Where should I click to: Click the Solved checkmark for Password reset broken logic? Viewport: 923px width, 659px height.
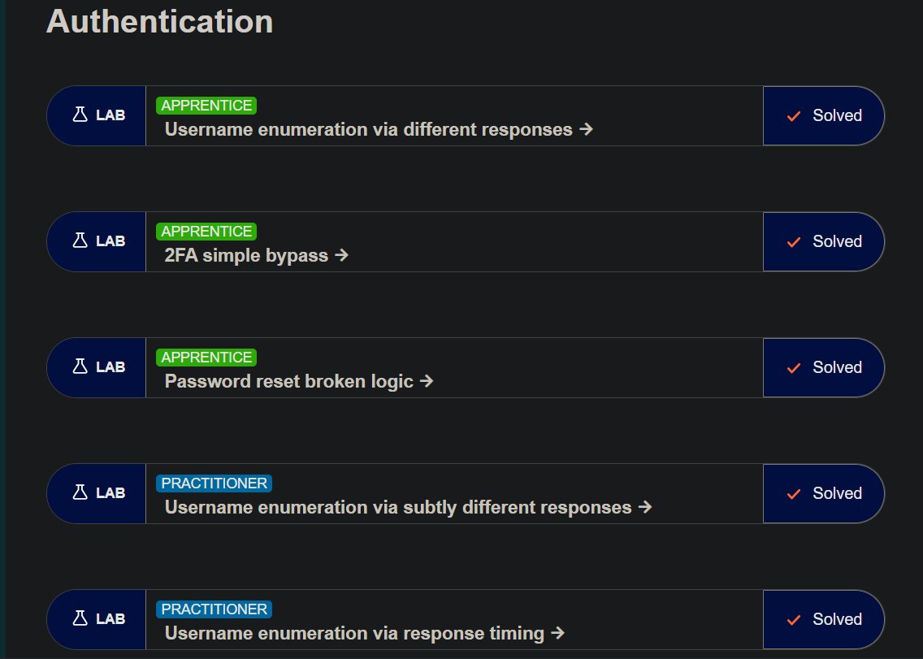pos(794,368)
